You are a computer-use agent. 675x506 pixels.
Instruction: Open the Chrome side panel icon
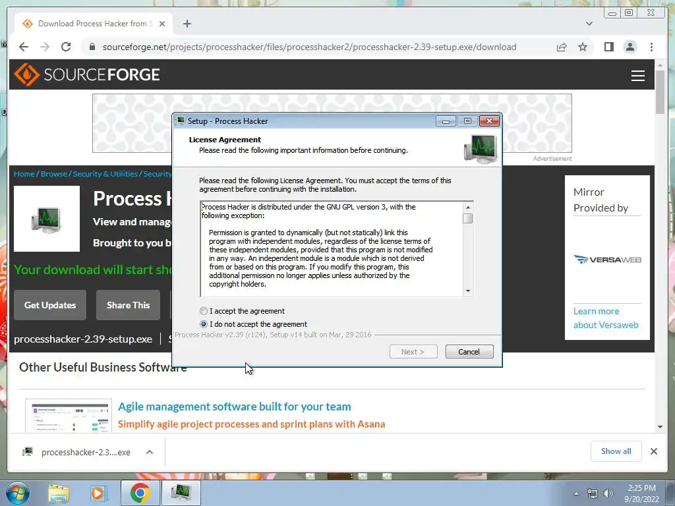[x=608, y=47]
